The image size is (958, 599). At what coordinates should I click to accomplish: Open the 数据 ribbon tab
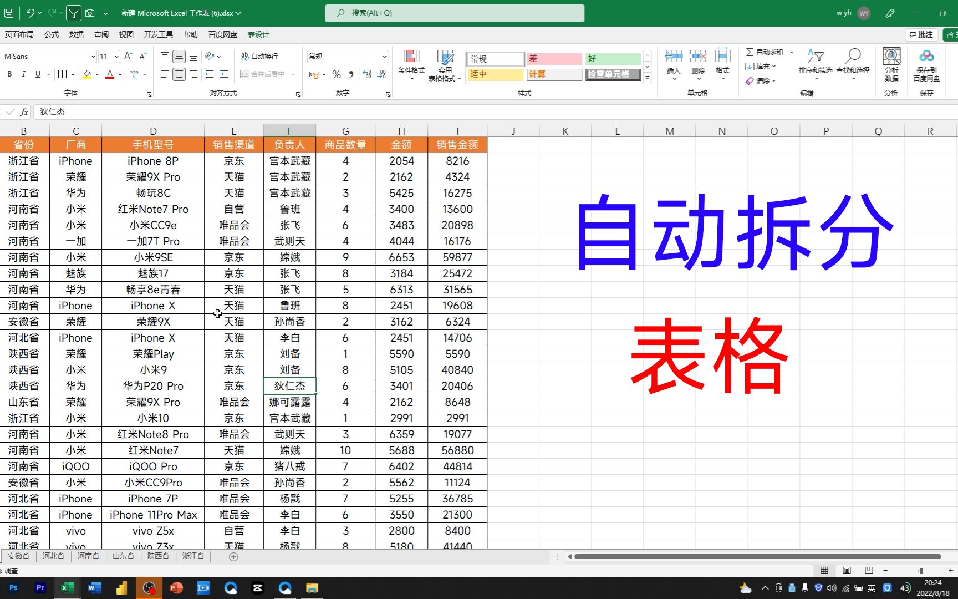click(77, 34)
